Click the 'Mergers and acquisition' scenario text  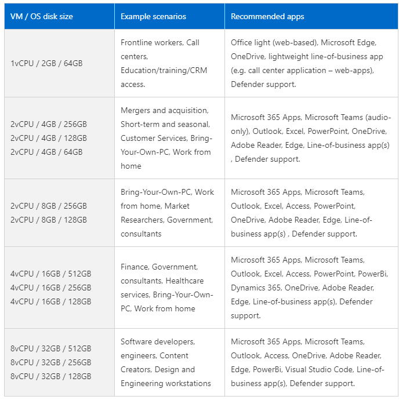(x=164, y=110)
